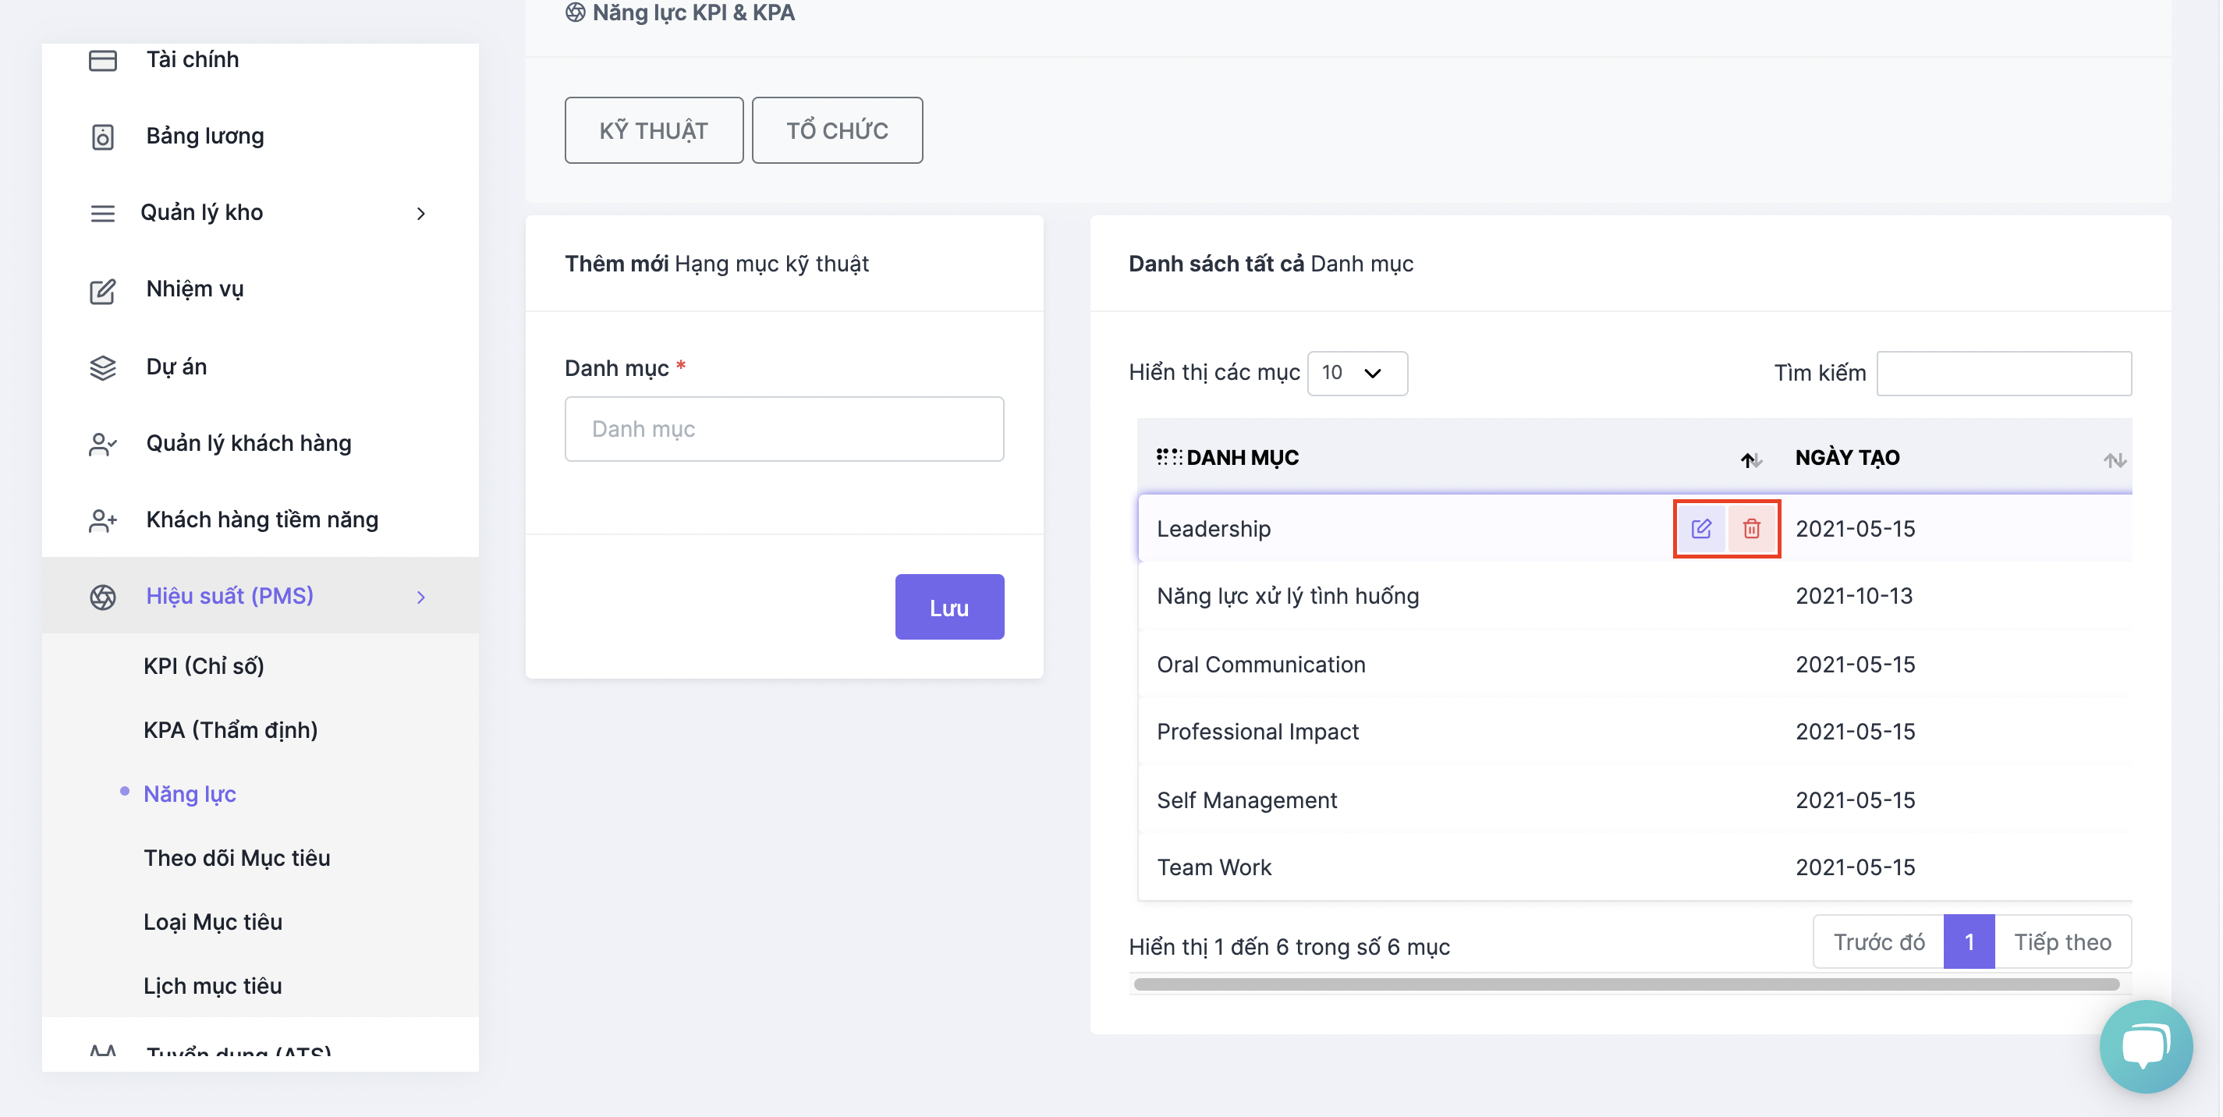Click the Khách hàng tiềm năng add-user icon
Image resolution: width=2223 pixels, height=1117 pixels.
click(103, 520)
